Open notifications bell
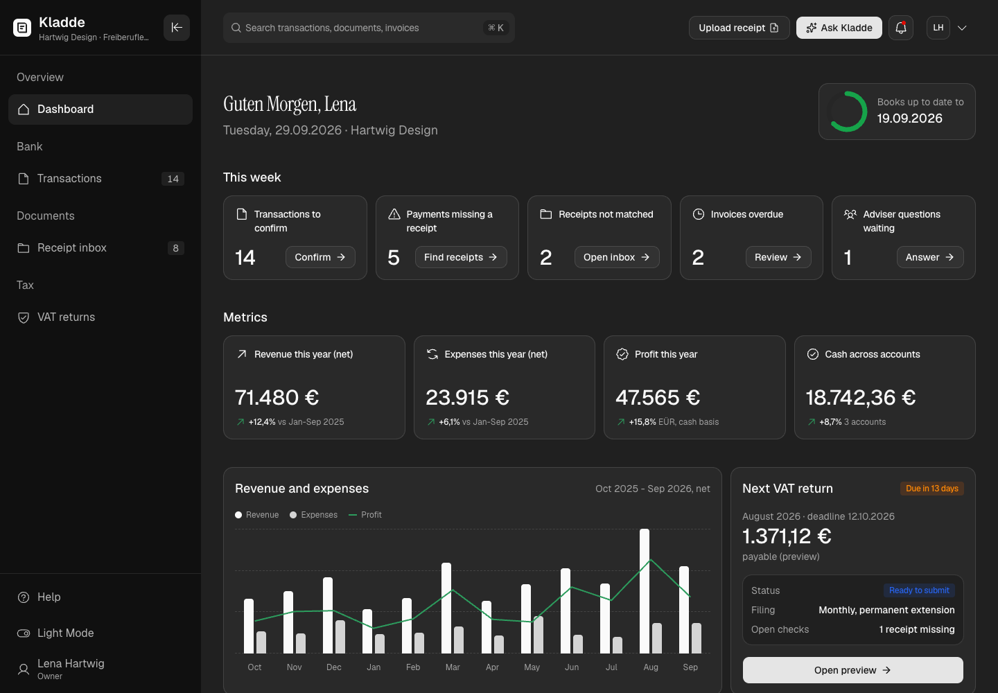Viewport: 998px width, 693px height. pos(901,28)
